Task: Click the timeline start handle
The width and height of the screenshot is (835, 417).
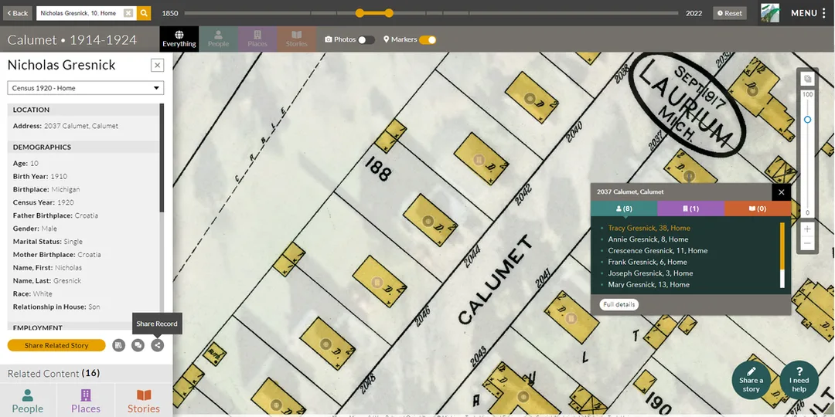Action: [360, 13]
